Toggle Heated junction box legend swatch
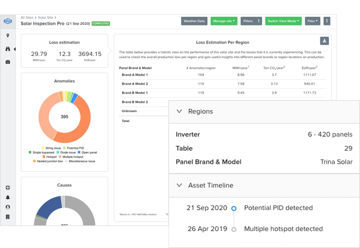The height and width of the screenshot is (248, 360). click(34, 161)
